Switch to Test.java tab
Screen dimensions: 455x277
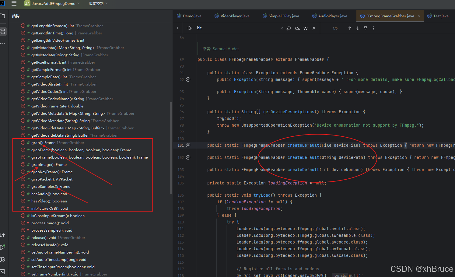(438, 16)
